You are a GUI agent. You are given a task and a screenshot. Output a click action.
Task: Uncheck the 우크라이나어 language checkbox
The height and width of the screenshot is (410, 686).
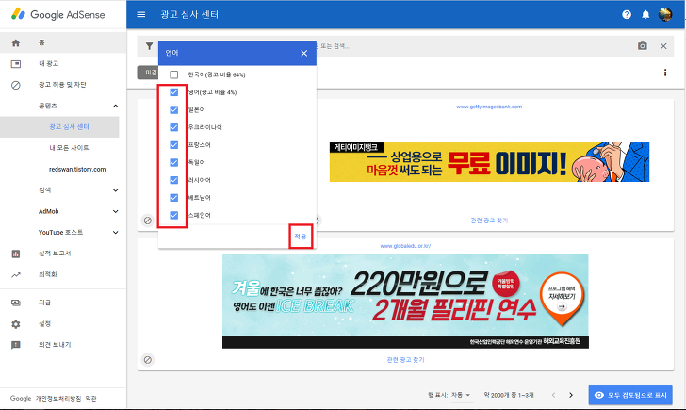click(174, 127)
